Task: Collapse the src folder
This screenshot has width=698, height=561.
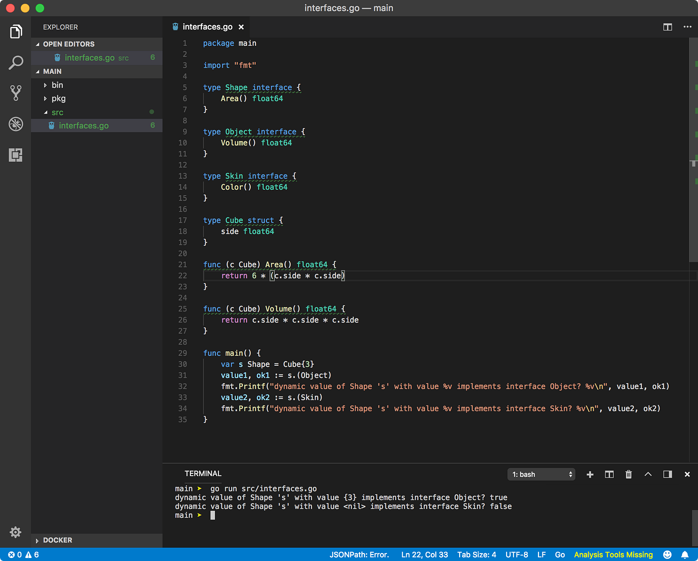Action: pyautogui.click(x=57, y=113)
